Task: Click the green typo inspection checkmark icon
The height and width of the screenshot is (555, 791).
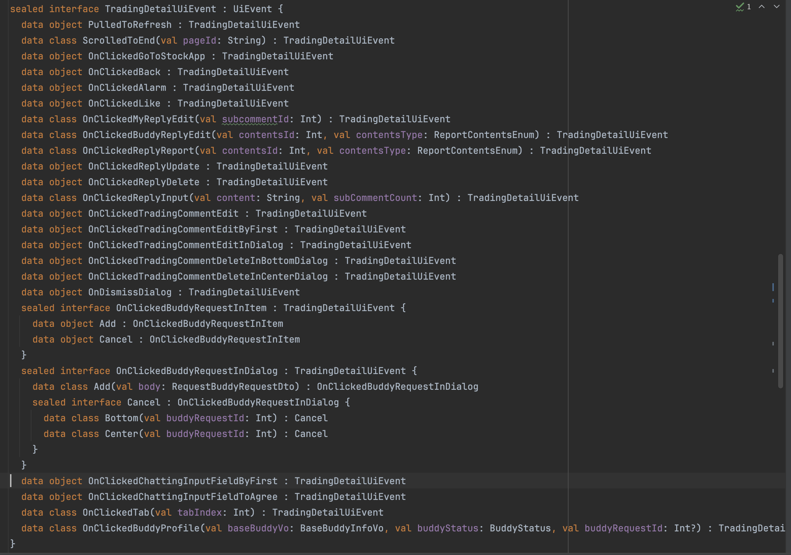Action: 740,7
